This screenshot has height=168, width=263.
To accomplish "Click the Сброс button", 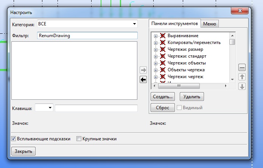I will click(163, 108).
